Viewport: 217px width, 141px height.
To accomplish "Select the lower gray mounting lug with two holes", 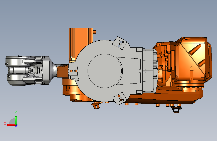I will click(x=120, y=98).
